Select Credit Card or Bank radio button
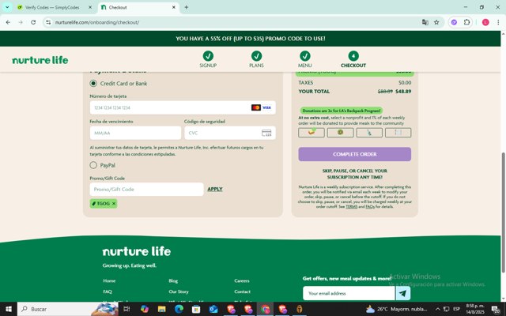This screenshot has width=506, height=316. 93,83
